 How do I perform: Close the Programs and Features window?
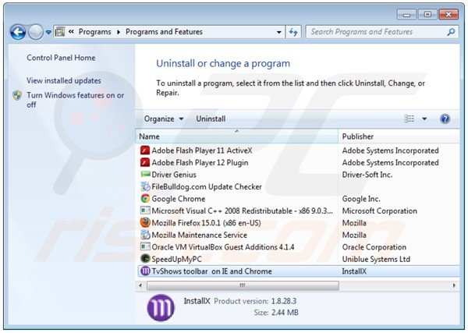click(x=448, y=14)
